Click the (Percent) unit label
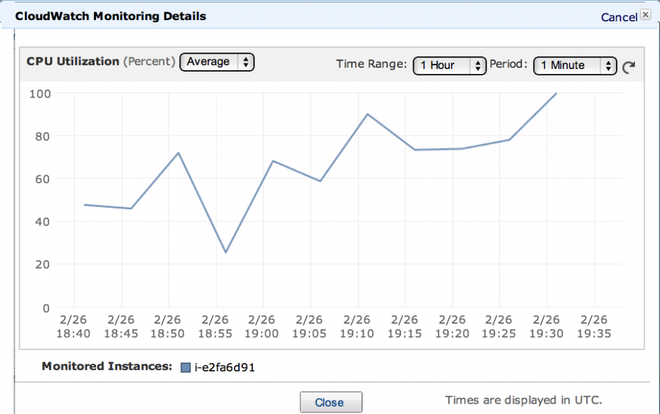660x414 pixels. pos(149,61)
